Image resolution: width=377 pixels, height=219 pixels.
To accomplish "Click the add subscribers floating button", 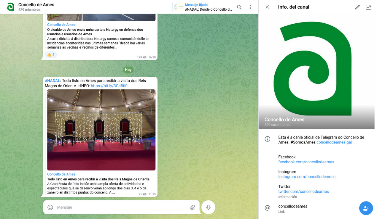I will click(366, 208).
